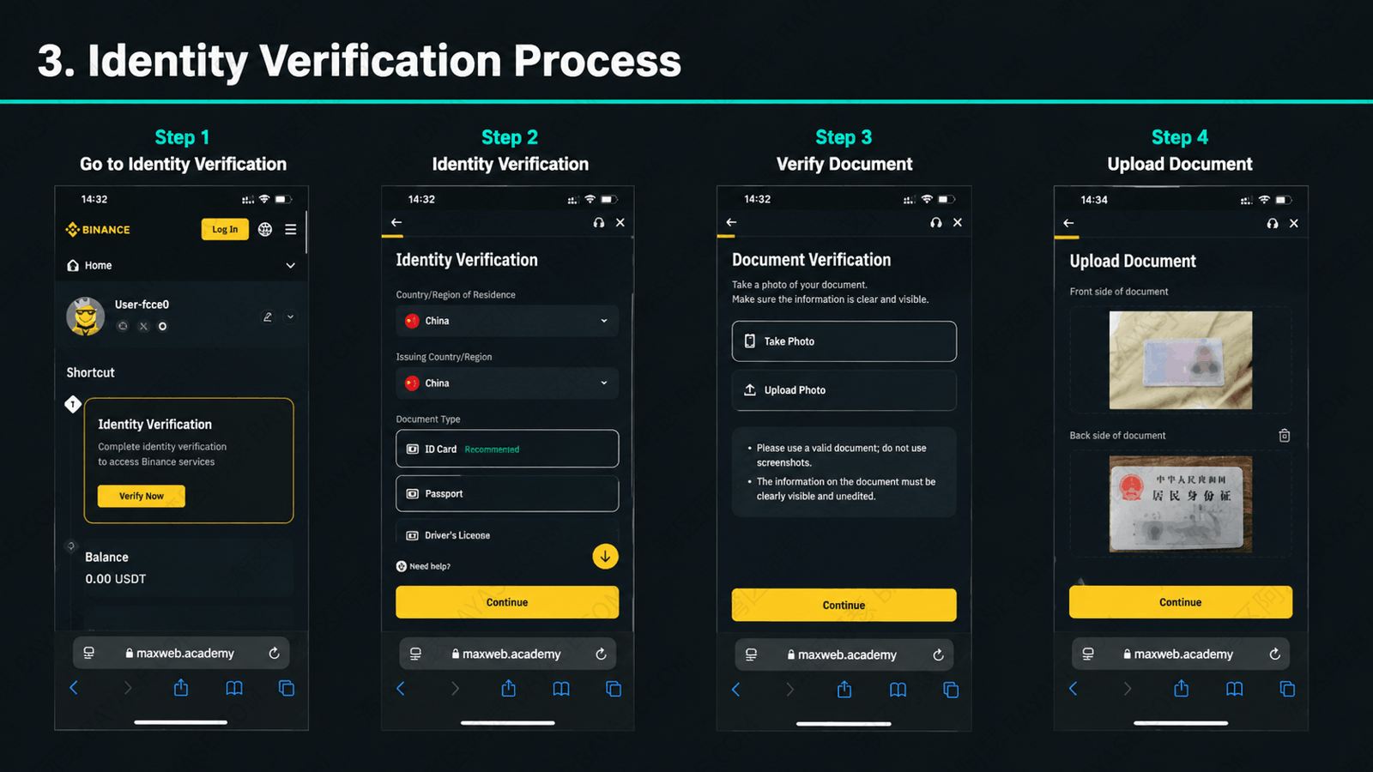This screenshot has height=772, width=1373.
Task: Tap the headset support icon in Step 2
Action: 599,222
